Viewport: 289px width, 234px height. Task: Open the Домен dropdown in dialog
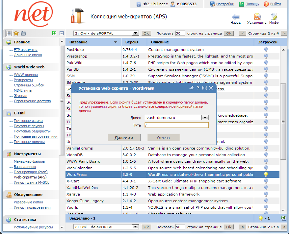pos(205,118)
